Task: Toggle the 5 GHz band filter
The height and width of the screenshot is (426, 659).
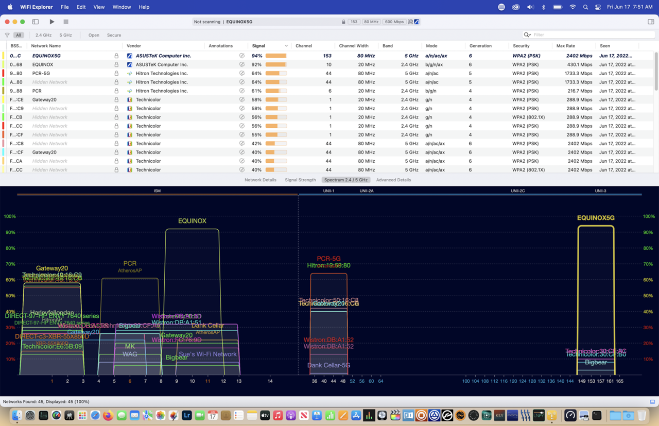Action: click(x=65, y=35)
